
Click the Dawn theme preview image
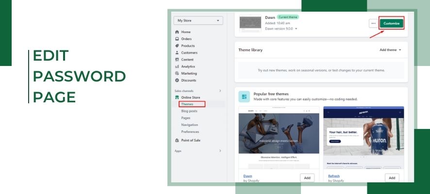(279, 138)
